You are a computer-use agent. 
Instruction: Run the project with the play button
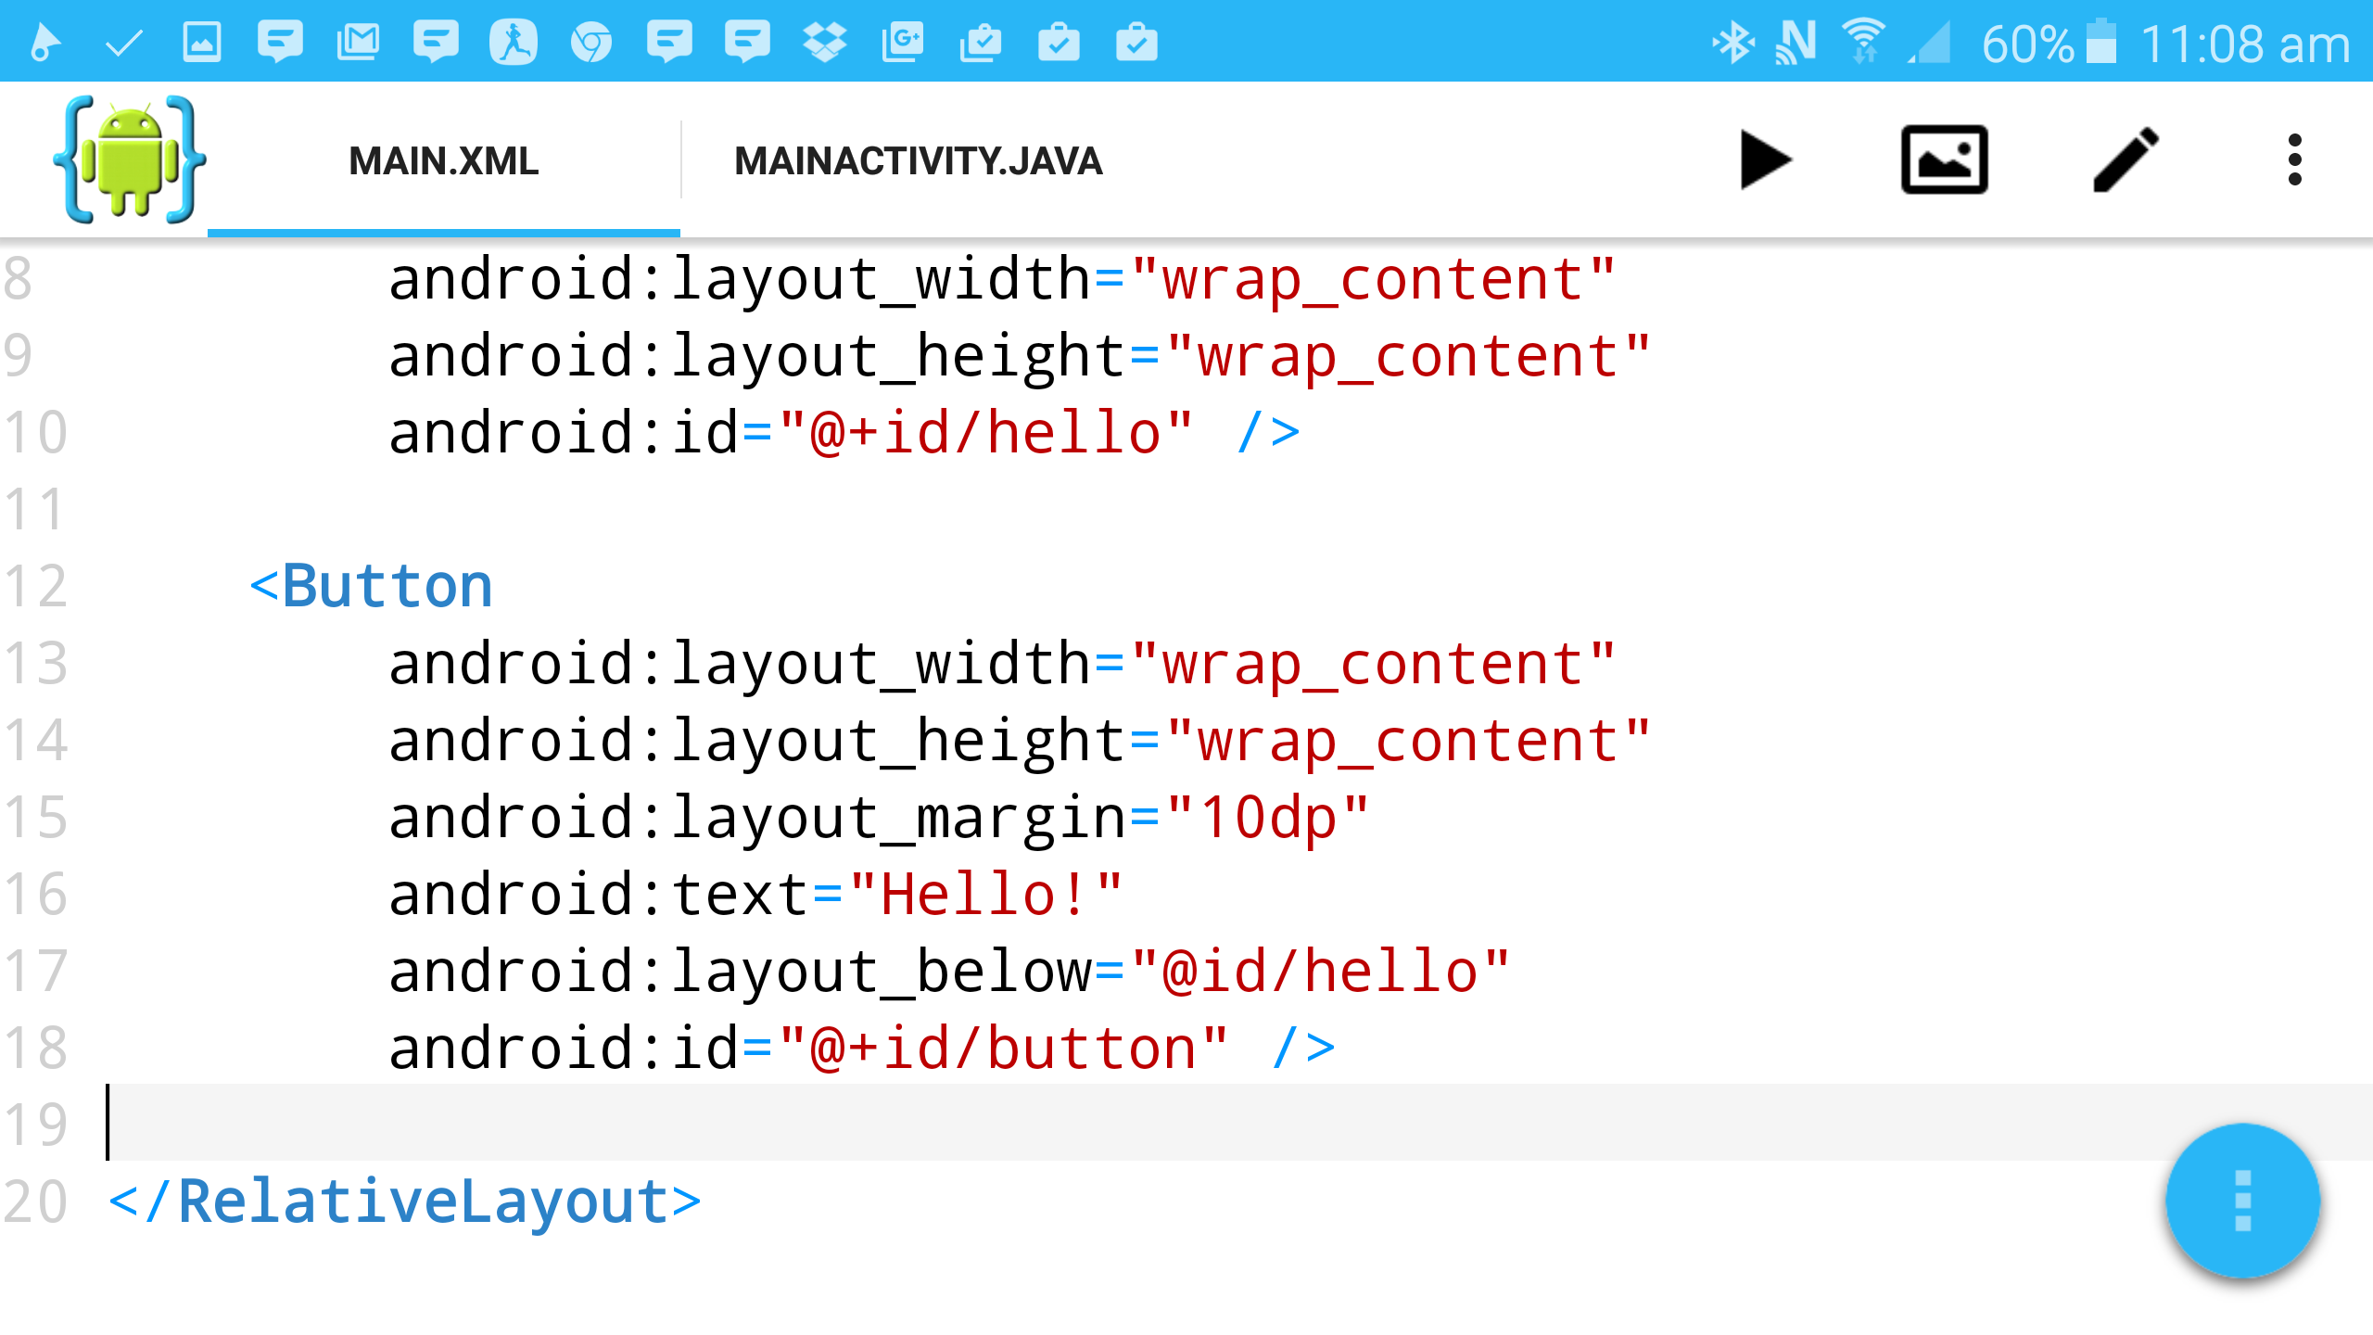[1766, 159]
